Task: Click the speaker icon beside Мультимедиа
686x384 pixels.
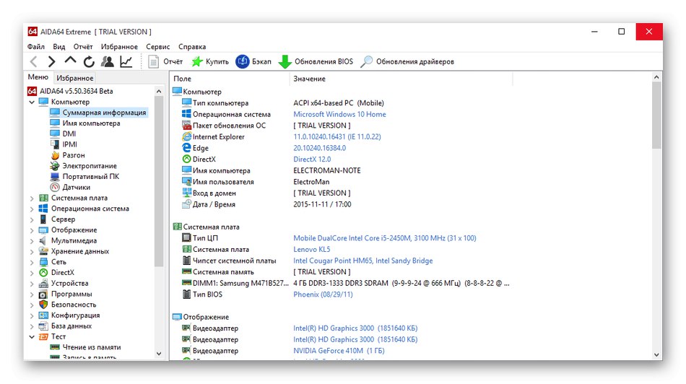Action: (43, 240)
